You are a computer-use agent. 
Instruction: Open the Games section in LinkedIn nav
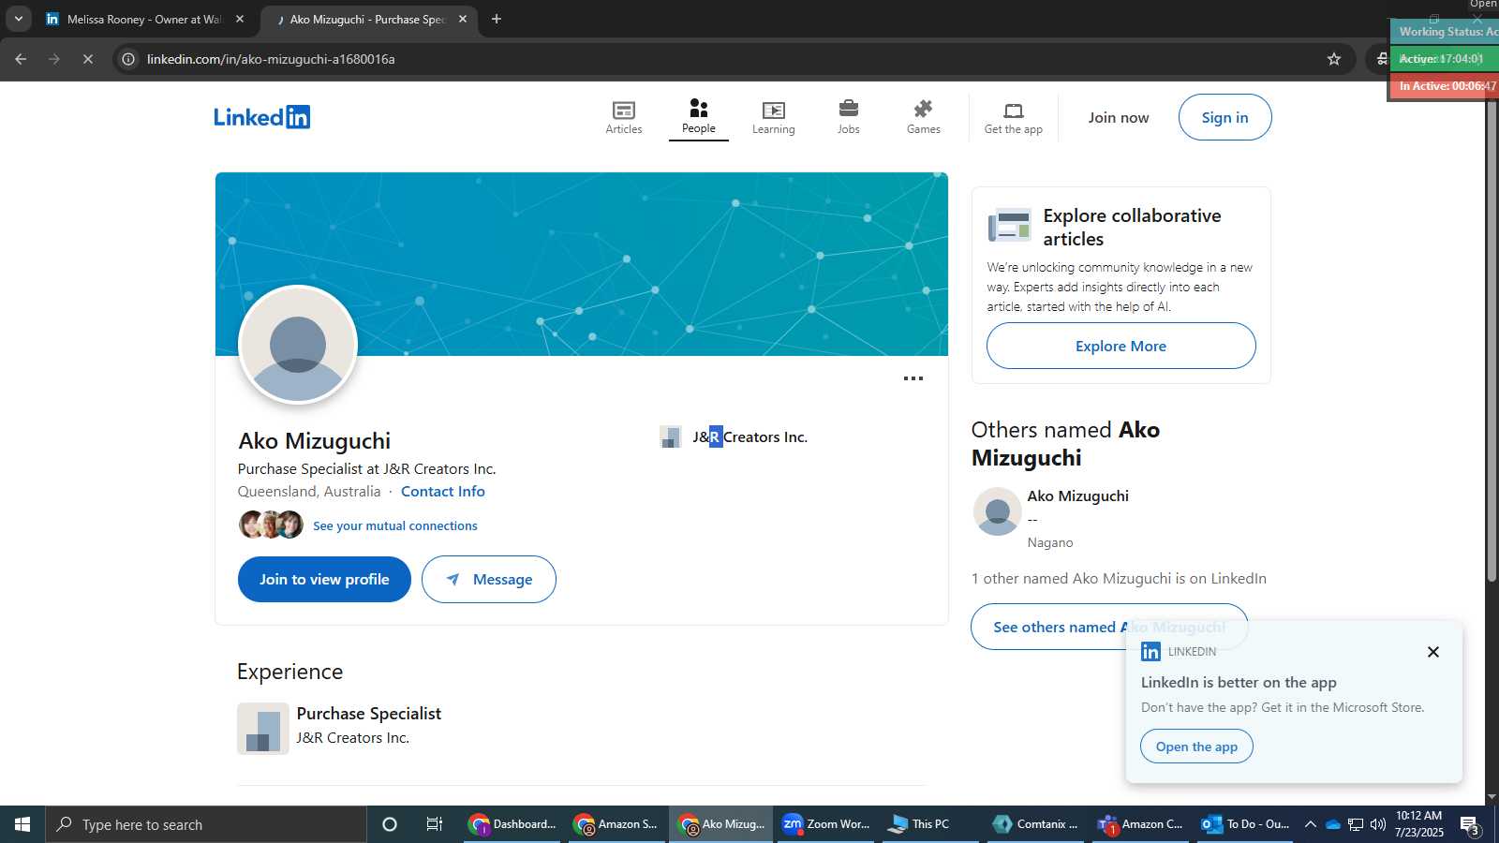pos(924,117)
